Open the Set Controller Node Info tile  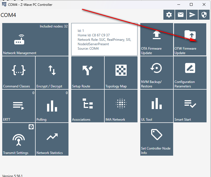coord(157,139)
